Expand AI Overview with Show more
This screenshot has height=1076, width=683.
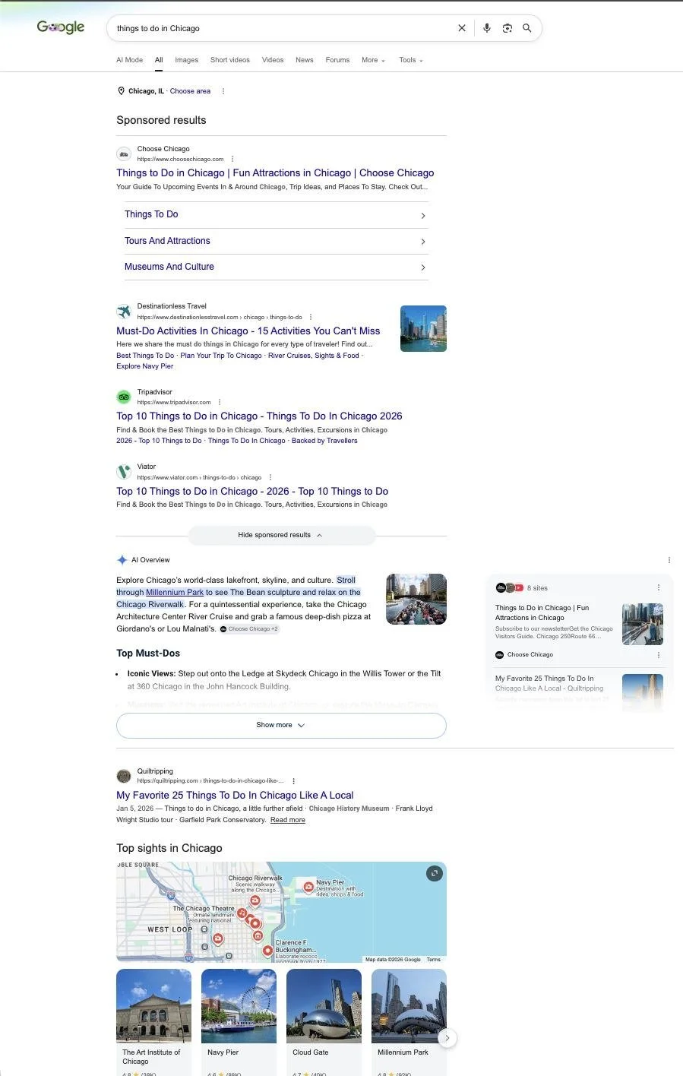281,725
